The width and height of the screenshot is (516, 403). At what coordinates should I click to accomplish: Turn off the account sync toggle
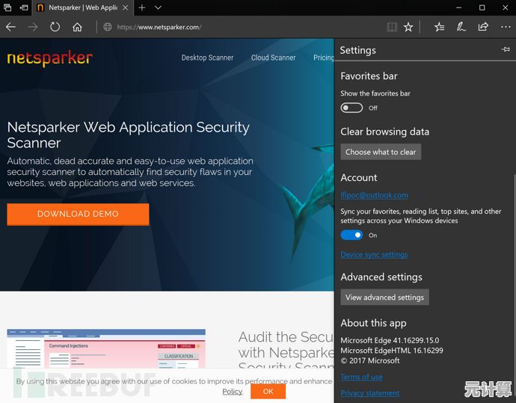click(351, 235)
